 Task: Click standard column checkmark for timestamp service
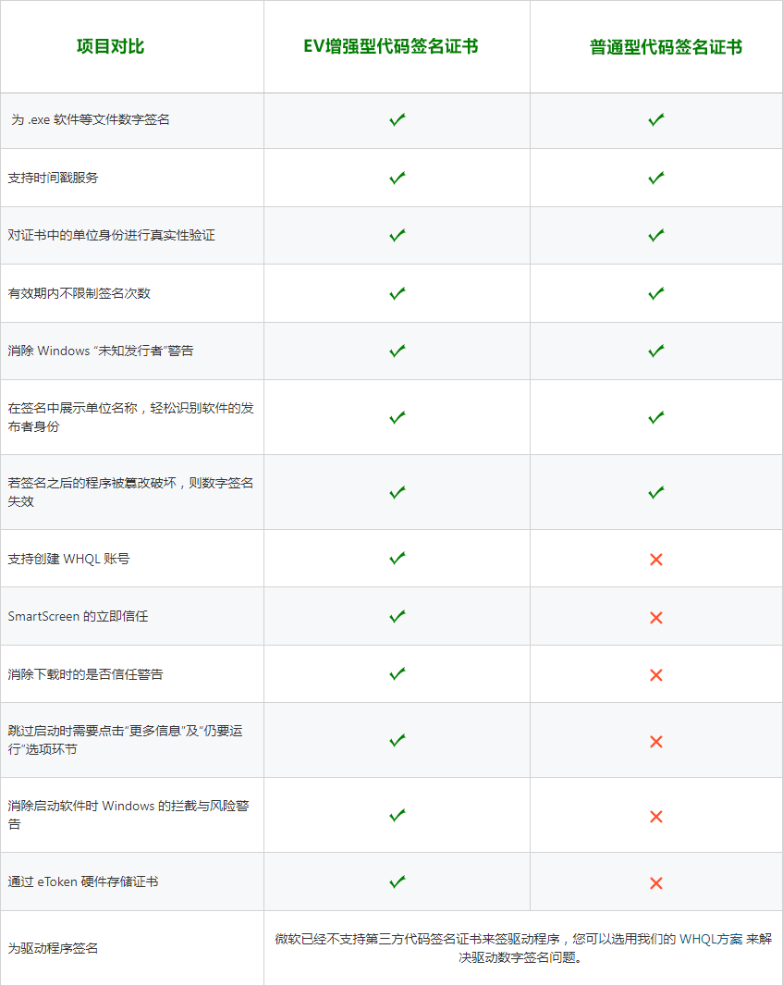coord(656,178)
